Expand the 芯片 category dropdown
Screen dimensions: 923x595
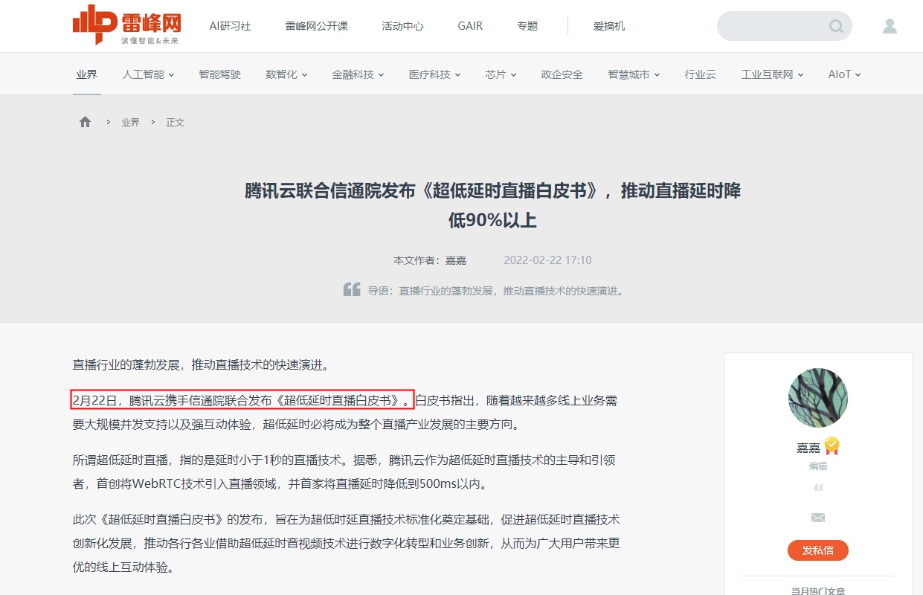coord(501,74)
